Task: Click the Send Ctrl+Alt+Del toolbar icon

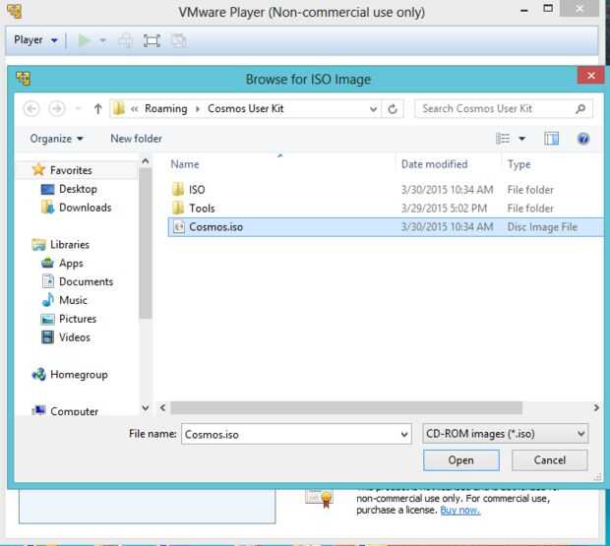Action: (125, 40)
